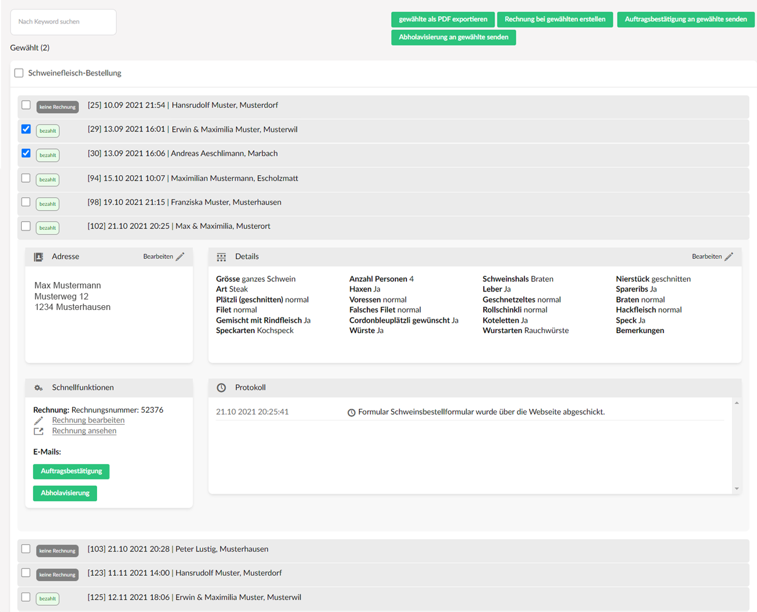Click 'keine Rechnung' badge on order [25]
Screen dimensions: 757x612
[x=58, y=107]
